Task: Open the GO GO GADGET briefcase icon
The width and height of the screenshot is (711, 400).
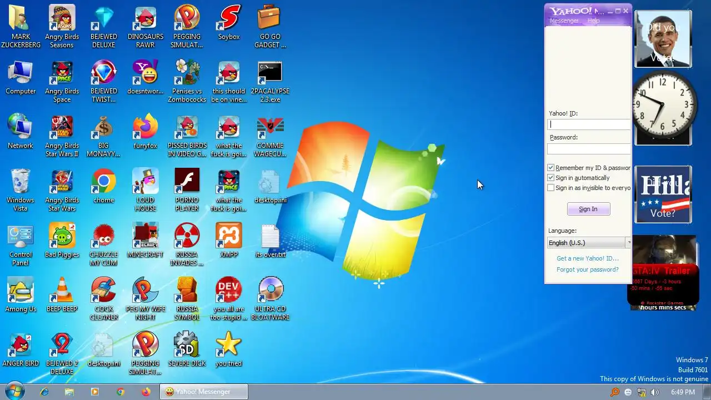Action: (271, 27)
